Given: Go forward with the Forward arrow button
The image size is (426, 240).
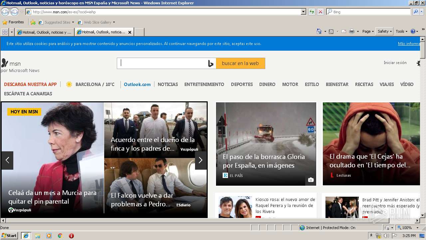Looking at the screenshot, I should click(x=14, y=12).
